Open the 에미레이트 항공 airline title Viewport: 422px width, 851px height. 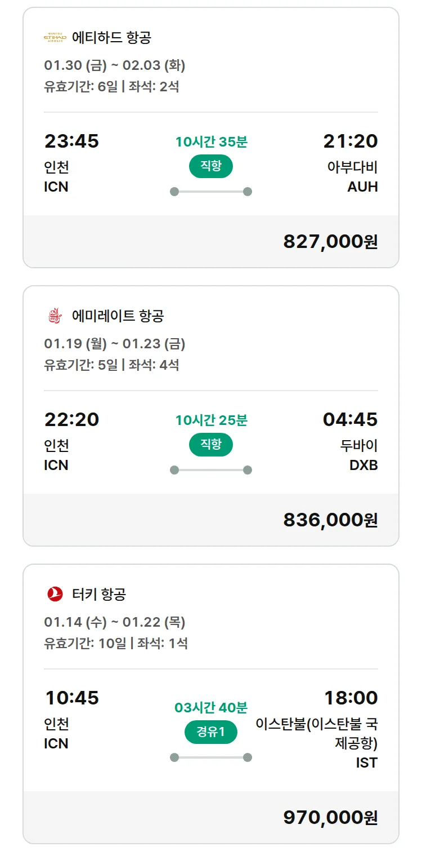[118, 316]
